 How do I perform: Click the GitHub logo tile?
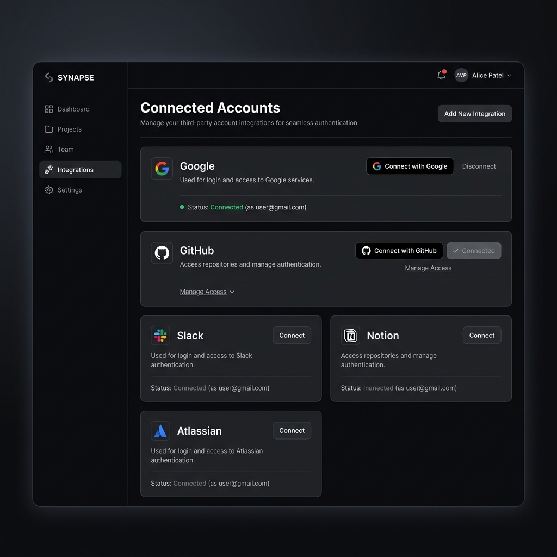click(162, 253)
